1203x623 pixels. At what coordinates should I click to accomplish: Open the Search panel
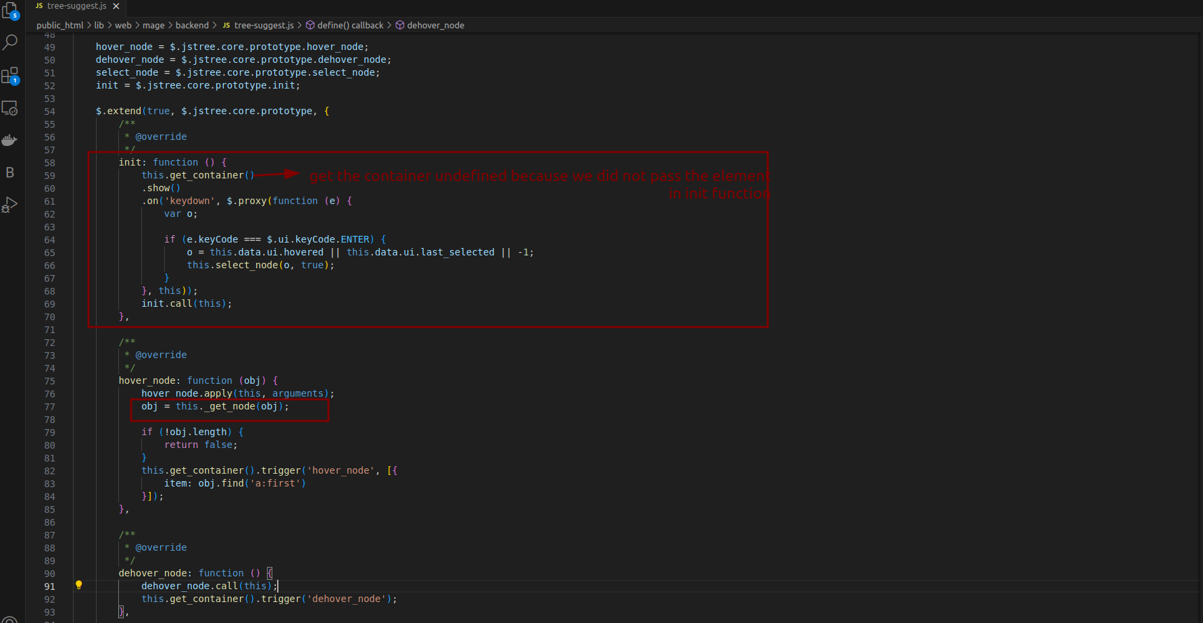[11, 43]
